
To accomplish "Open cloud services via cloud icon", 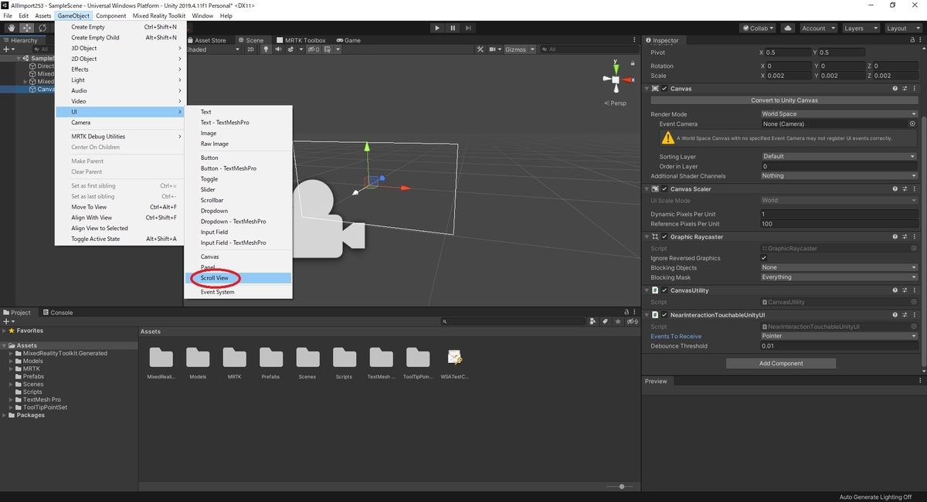I will pyautogui.click(x=787, y=28).
